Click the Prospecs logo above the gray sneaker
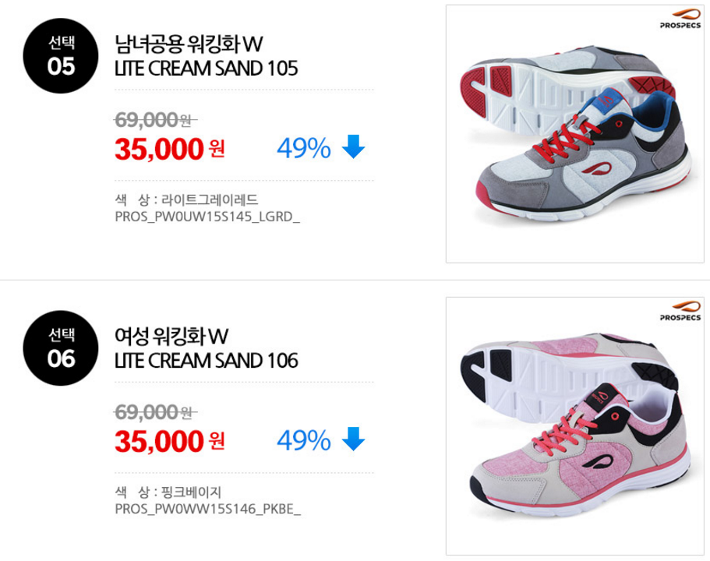The height and width of the screenshot is (561, 710). point(680,19)
